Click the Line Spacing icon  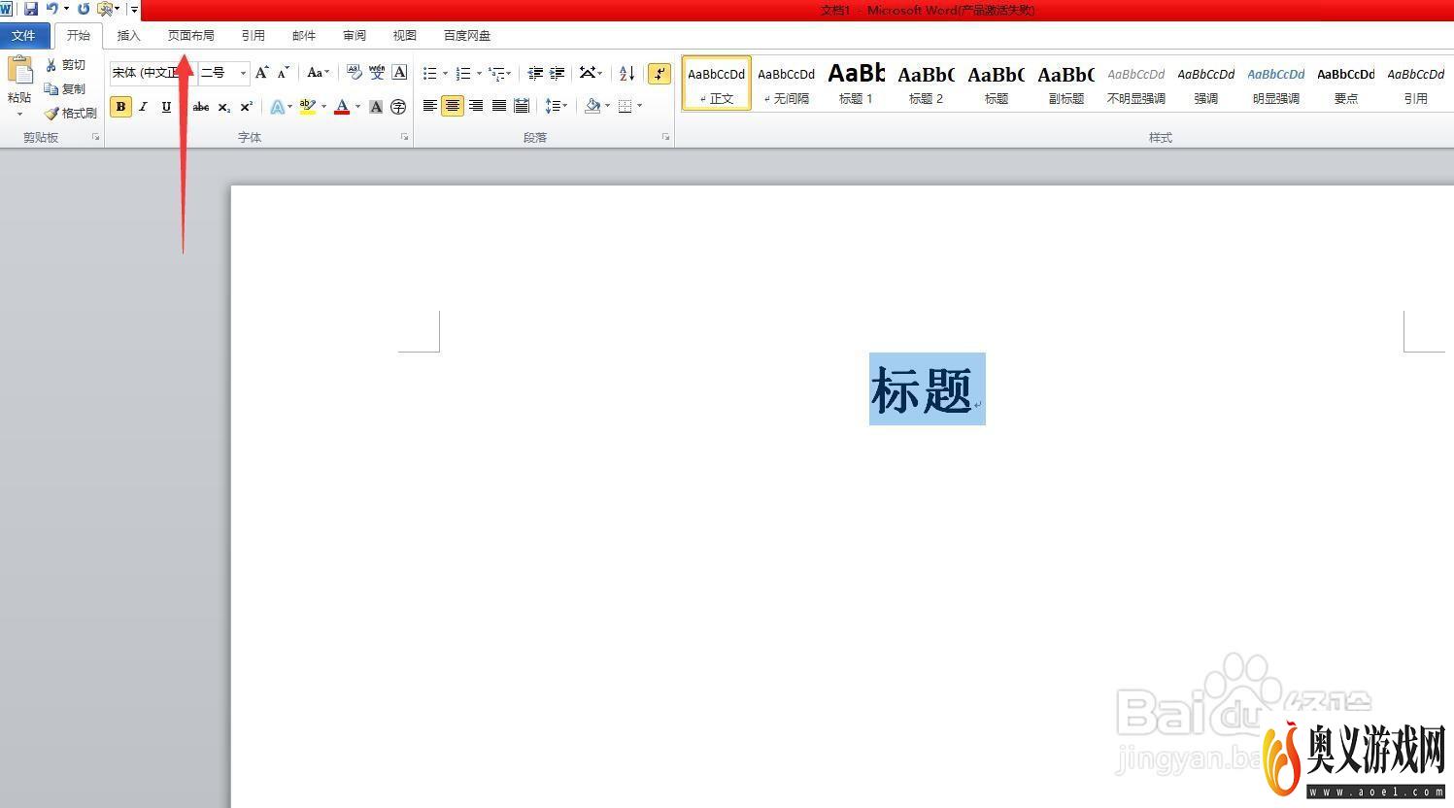(x=552, y=106)
